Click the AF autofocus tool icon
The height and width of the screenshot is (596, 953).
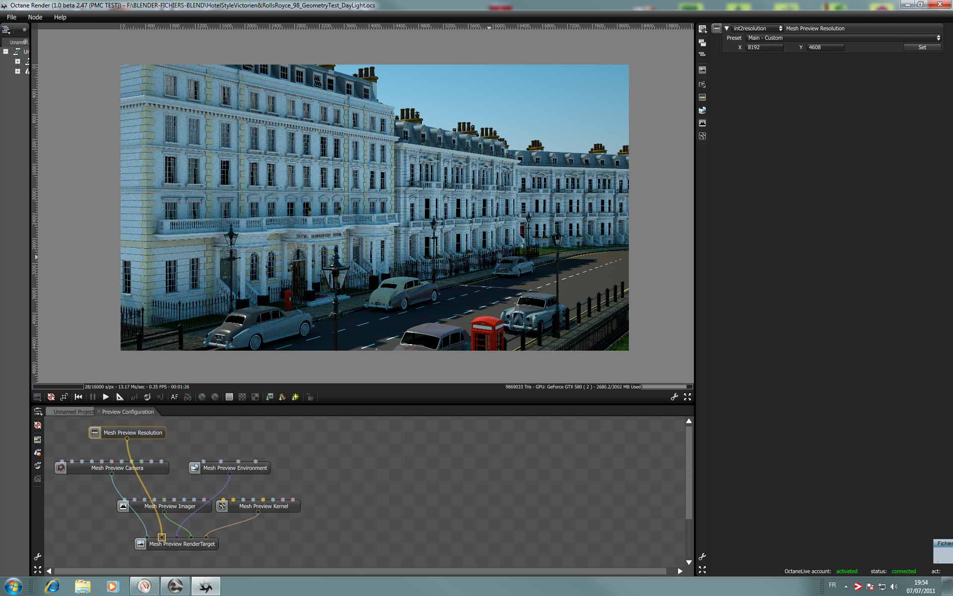click(174, 397)
